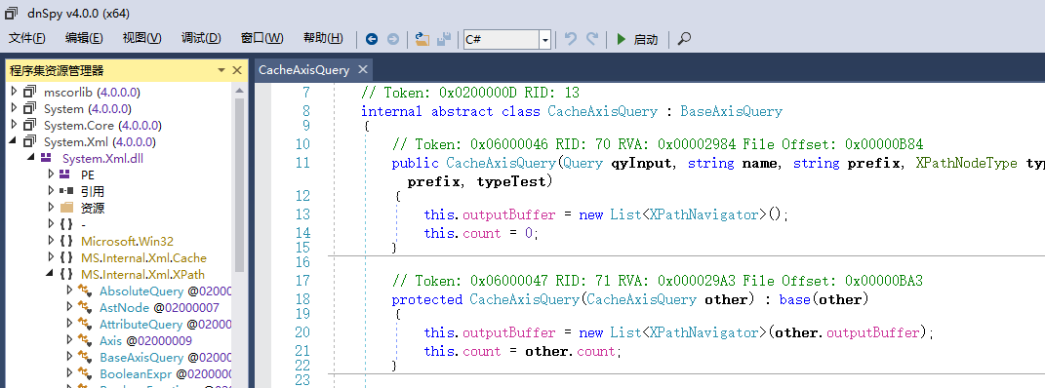Click the AttributeQuery class icon

pos(85,324)
